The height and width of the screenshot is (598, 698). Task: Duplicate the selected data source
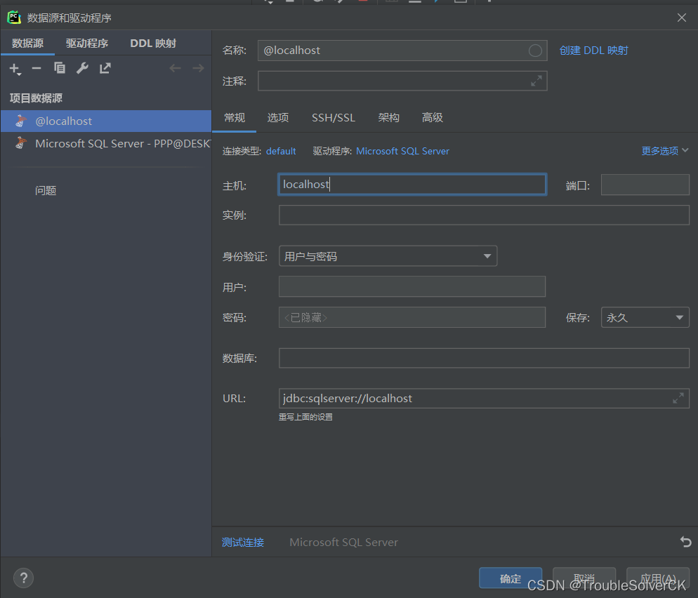point(60,68)
